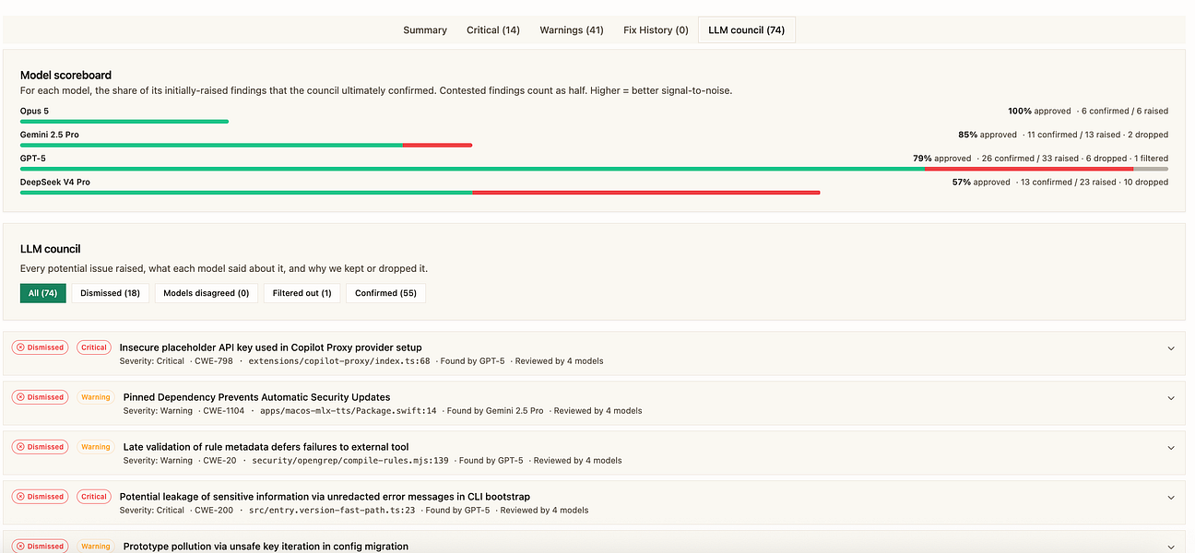The image size is (1195, 553).
Task: Click Warning tag on Prototype pollution row
Action: [96, 546]
